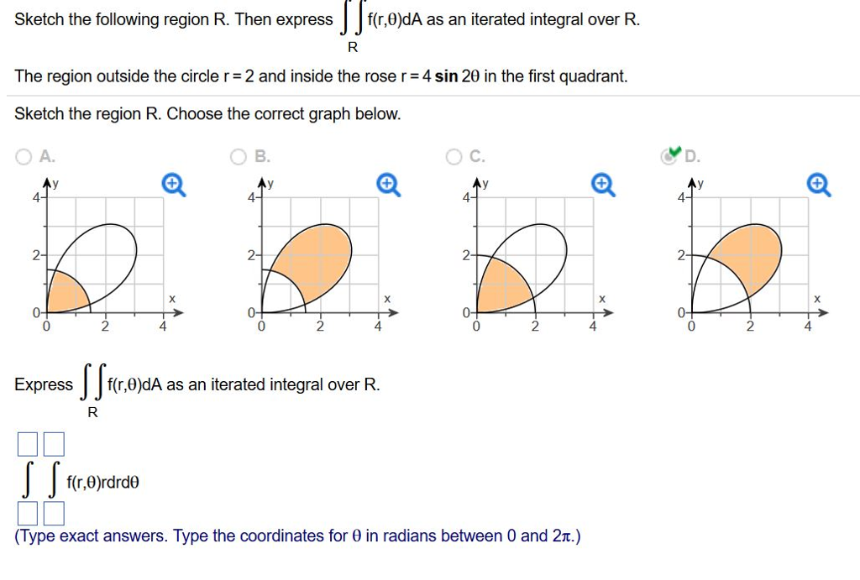Select the radio button for answer A
This screenshot has height=580, width=860.
23,156
